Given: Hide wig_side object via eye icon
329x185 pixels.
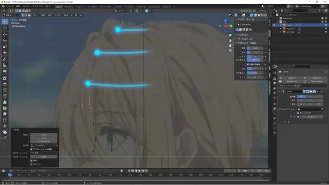Looking at the screenshot, I should pos(326,32).
